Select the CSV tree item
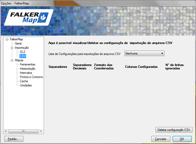The image size is (196, 144). click(x=23, y=56)
